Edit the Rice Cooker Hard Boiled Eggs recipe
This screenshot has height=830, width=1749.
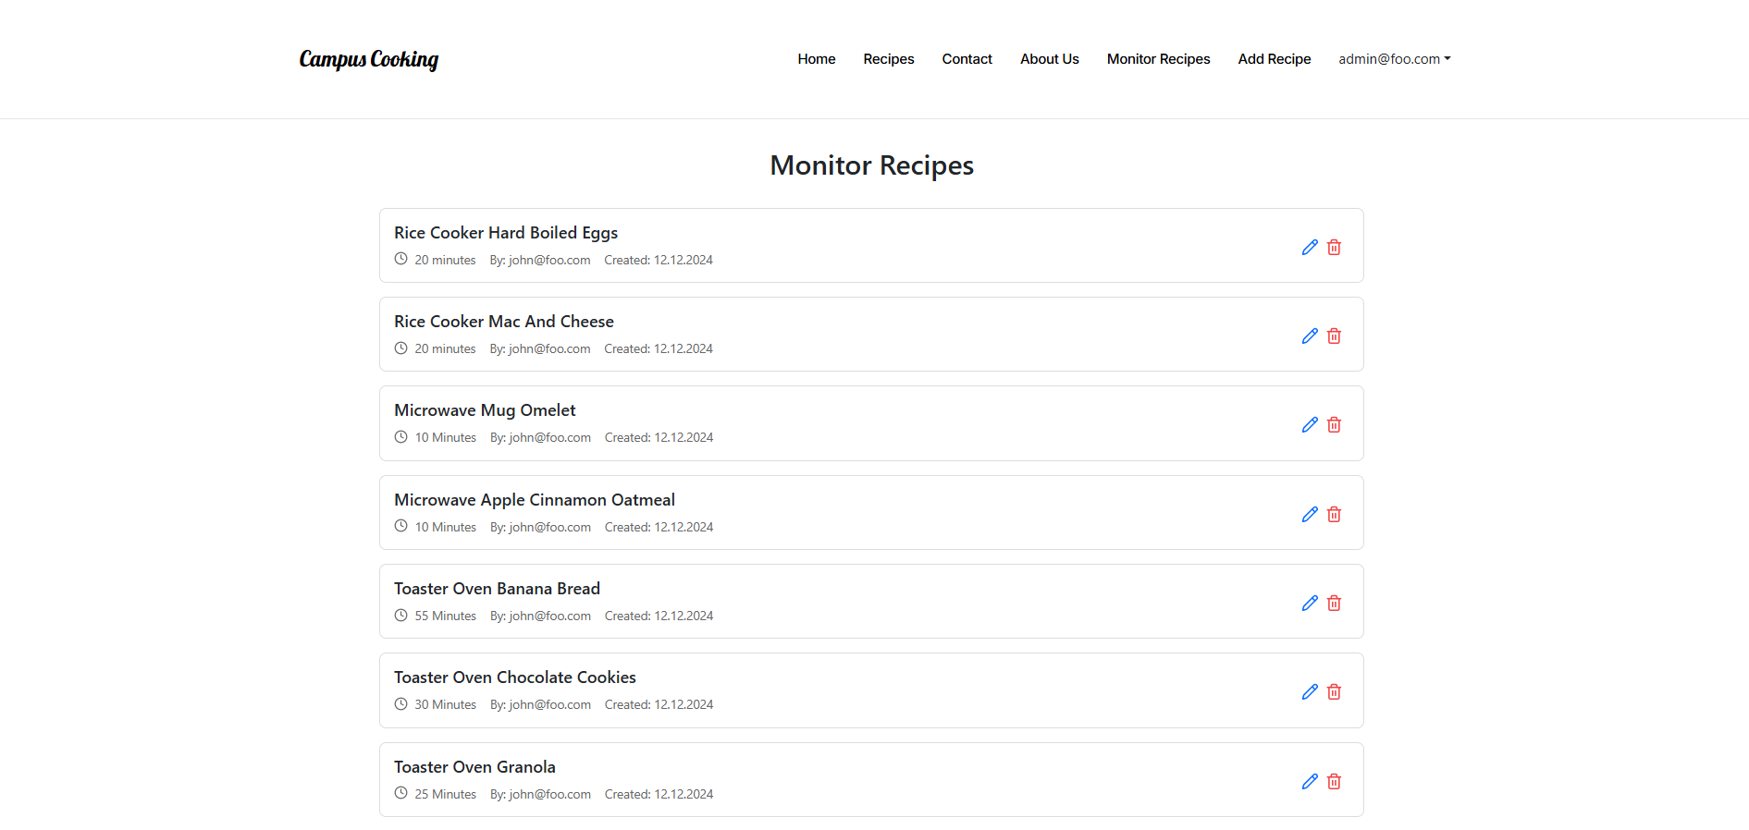1309,247
